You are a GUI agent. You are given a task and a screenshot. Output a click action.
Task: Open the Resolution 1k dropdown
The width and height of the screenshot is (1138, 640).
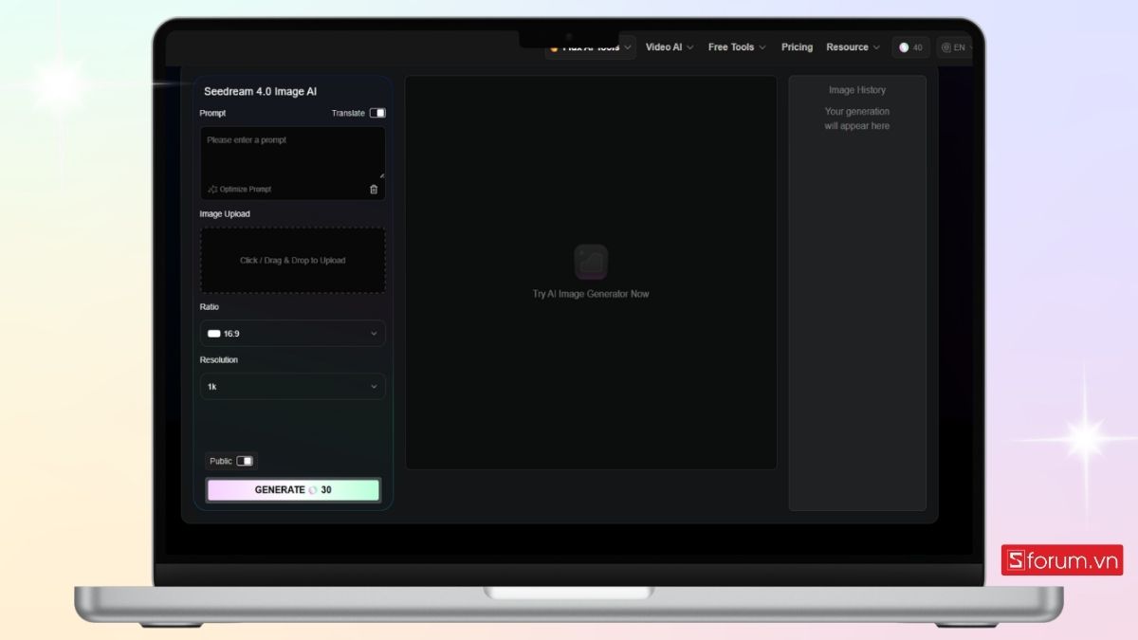(292, 387)
